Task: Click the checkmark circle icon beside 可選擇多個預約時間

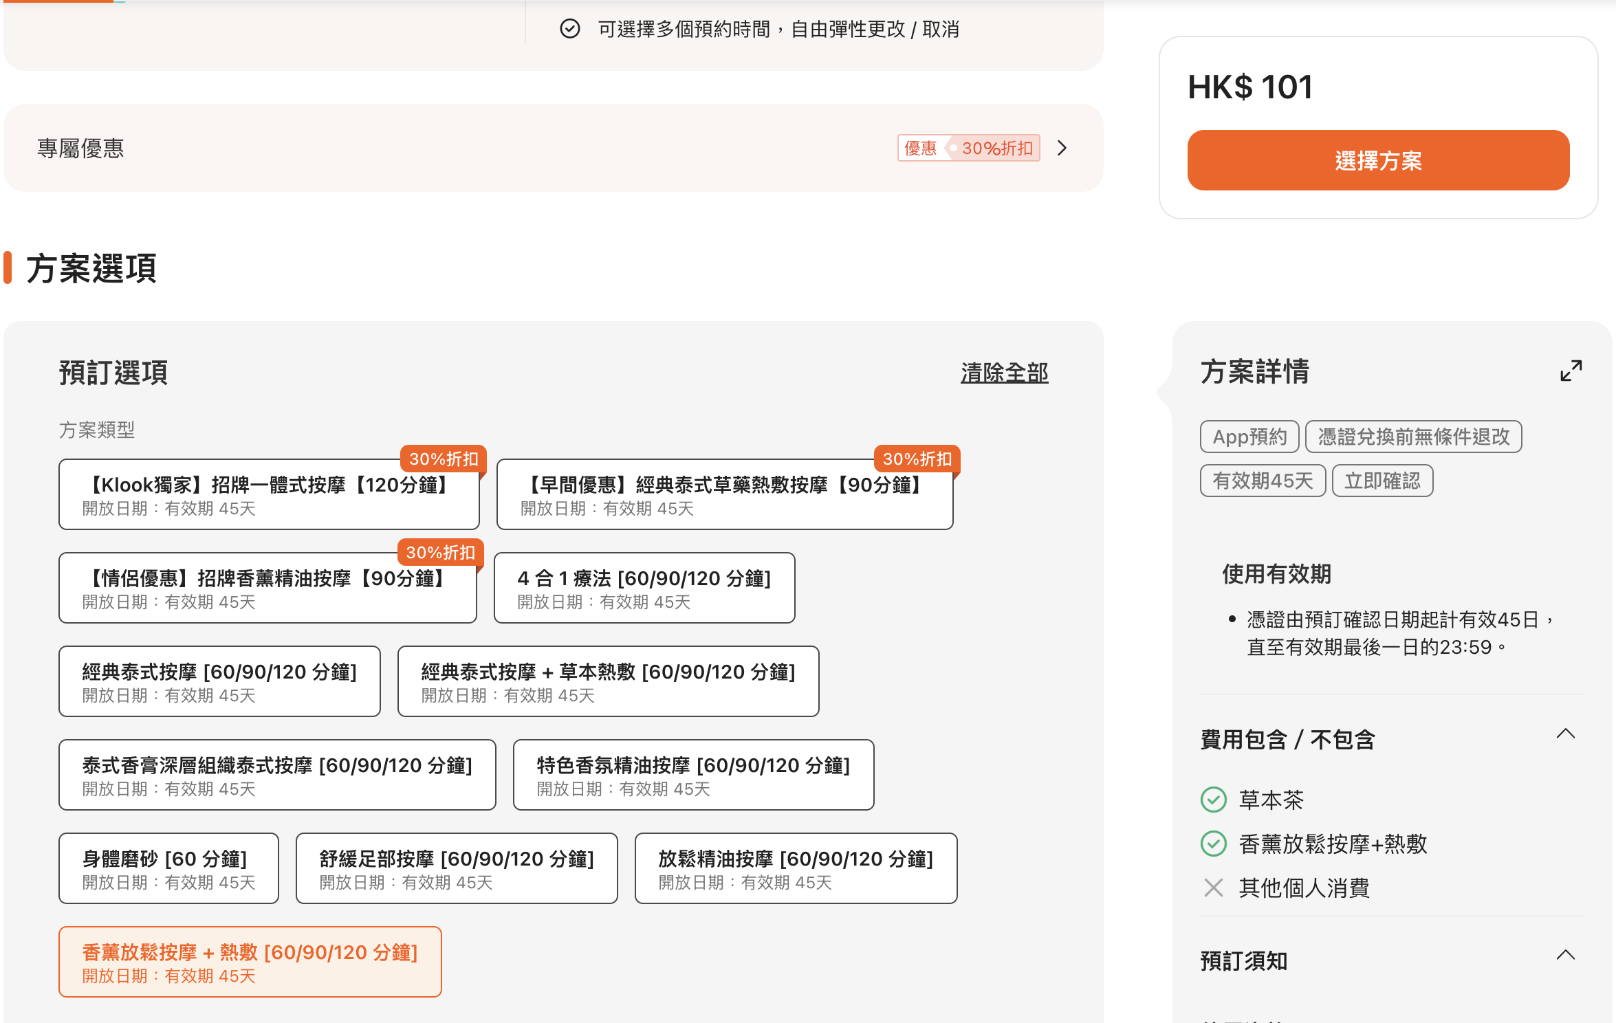Action: point(570,29)
